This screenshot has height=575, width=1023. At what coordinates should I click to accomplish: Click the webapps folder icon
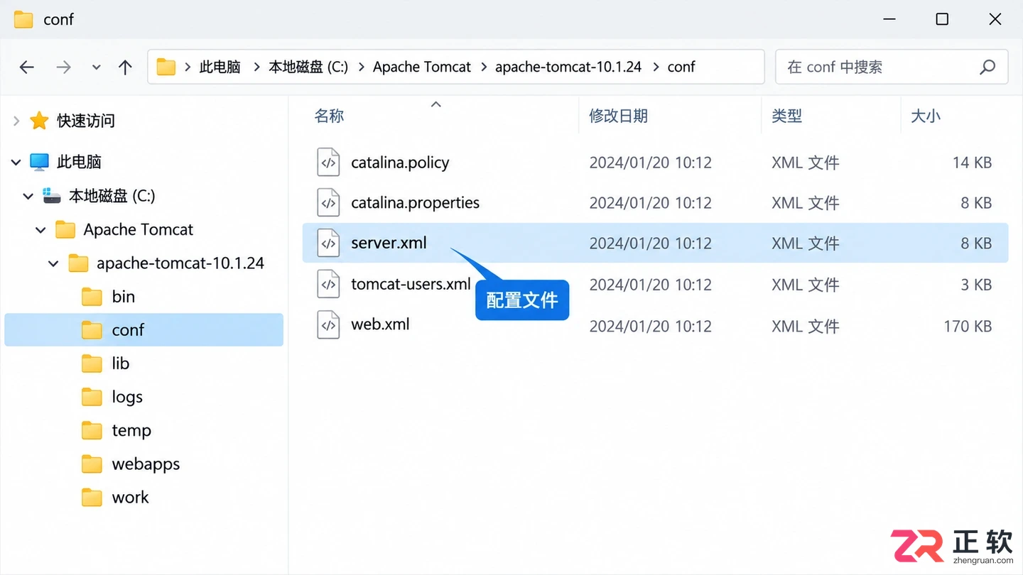pos(92,464)
